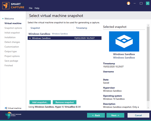Select the Detect changes step
The width and height of the screenshot is (151, 121).
pyautogui.click(x=12, y=42)
